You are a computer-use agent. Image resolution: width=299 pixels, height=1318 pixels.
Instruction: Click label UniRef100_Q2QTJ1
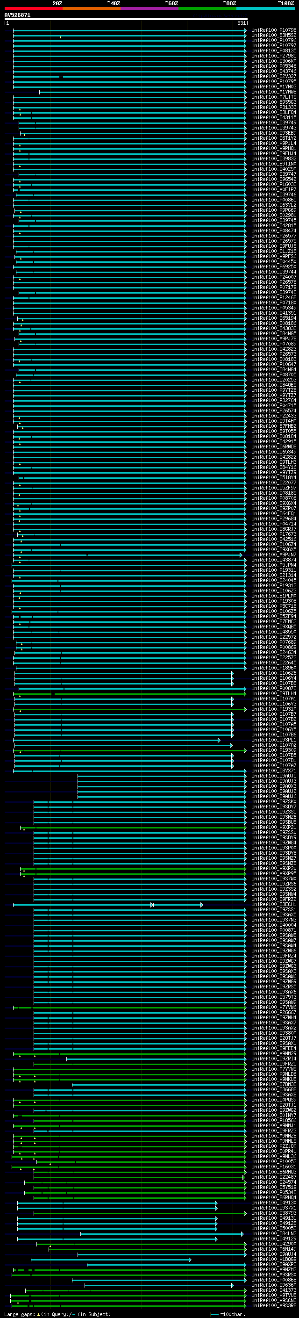[x=274, y=1105]
